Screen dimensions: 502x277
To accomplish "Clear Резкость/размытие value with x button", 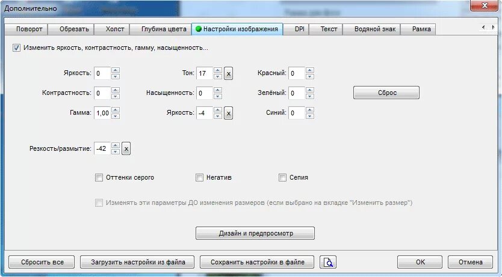I will click(126, 148).
